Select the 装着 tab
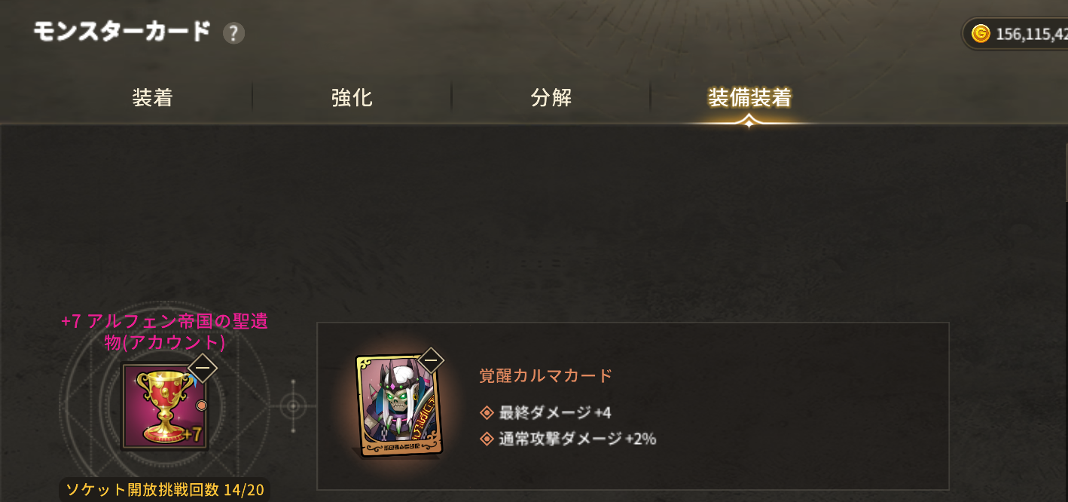The image size is (1068, 502). [x=153, y=98]
